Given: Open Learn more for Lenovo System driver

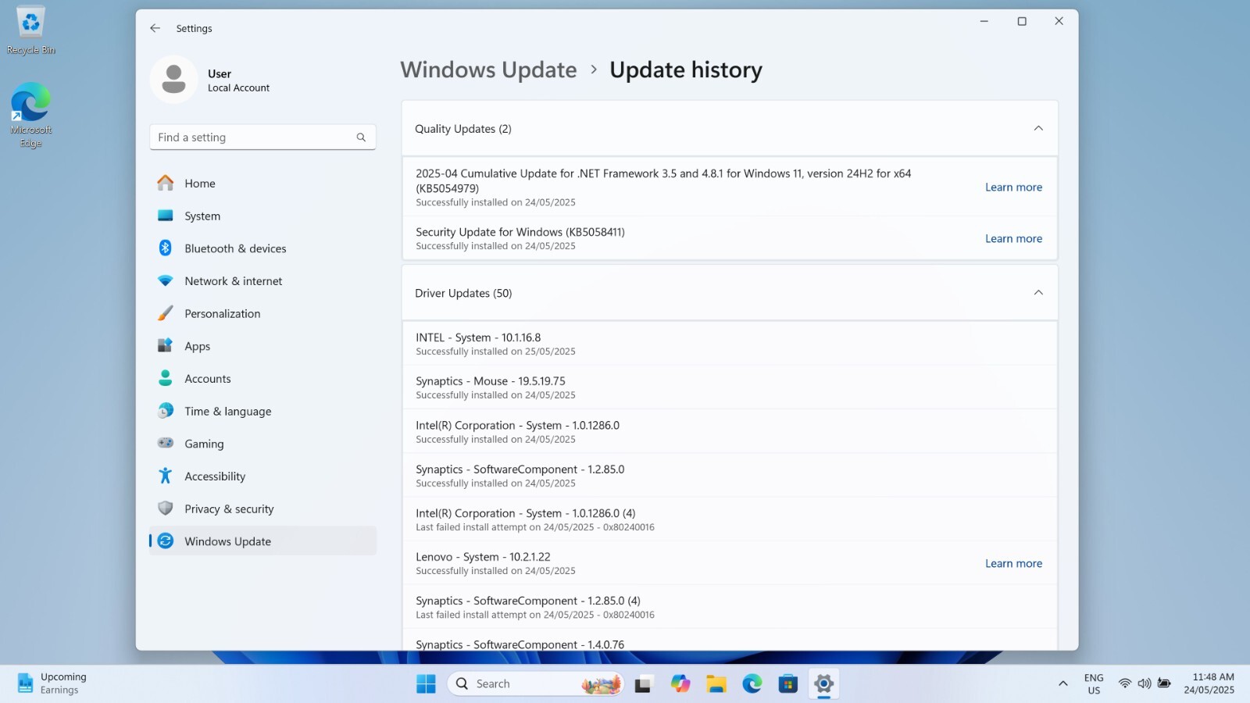Looking at the screenshot, I should click(1013, 564).
